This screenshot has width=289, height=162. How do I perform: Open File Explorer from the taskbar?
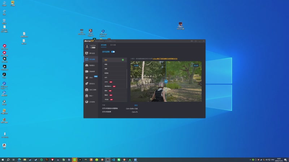25,160
